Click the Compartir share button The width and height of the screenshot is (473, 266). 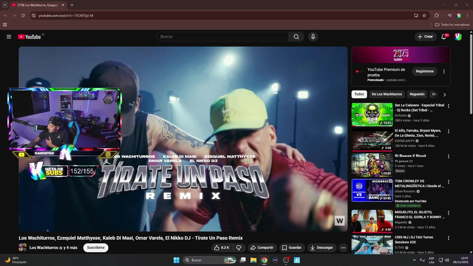(x=262, y=248)
